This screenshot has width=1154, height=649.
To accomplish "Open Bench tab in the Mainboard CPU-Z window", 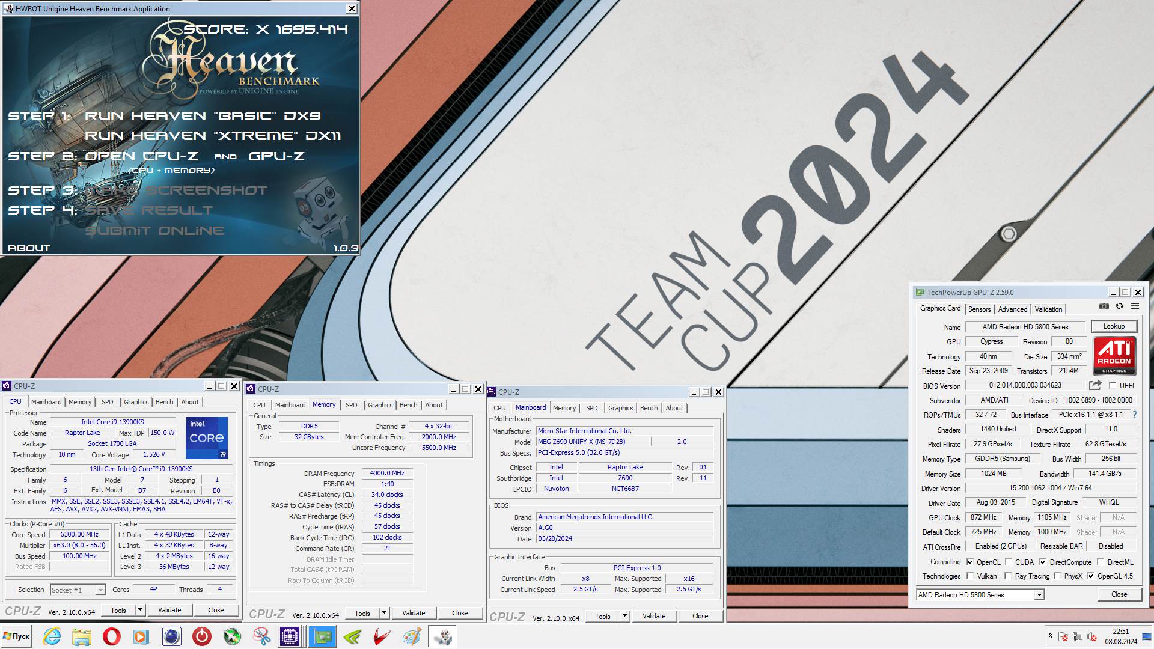I will pyautogui.click(x=649, y=408).
